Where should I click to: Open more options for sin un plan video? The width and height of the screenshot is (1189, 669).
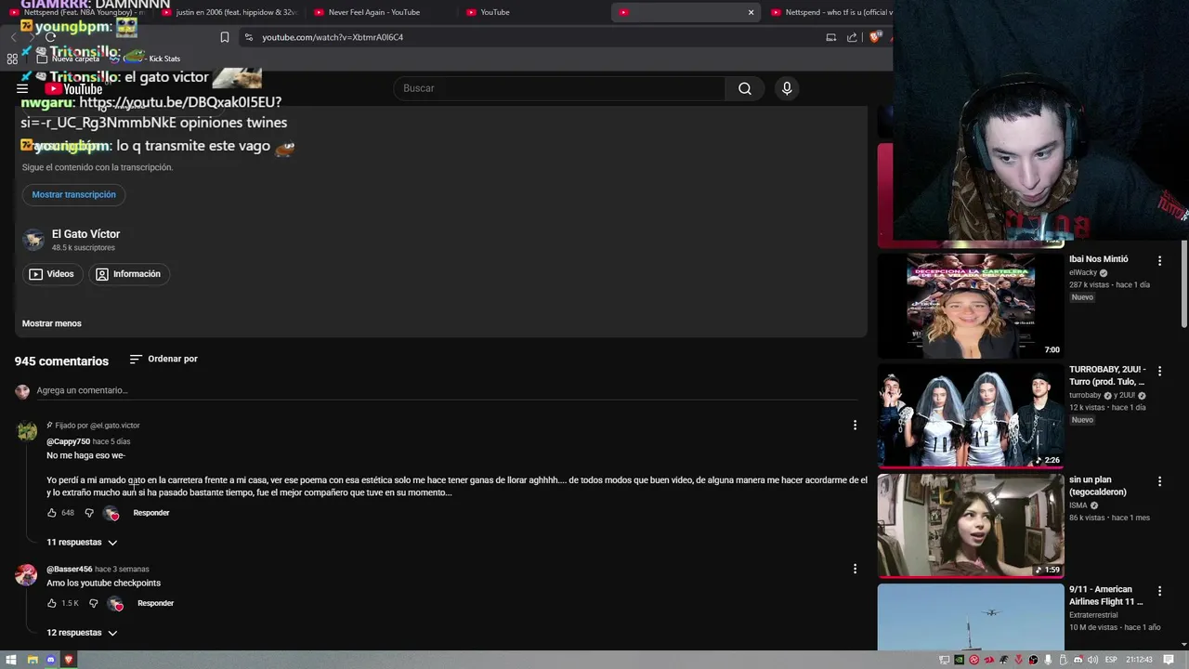tap(1159, 481)
